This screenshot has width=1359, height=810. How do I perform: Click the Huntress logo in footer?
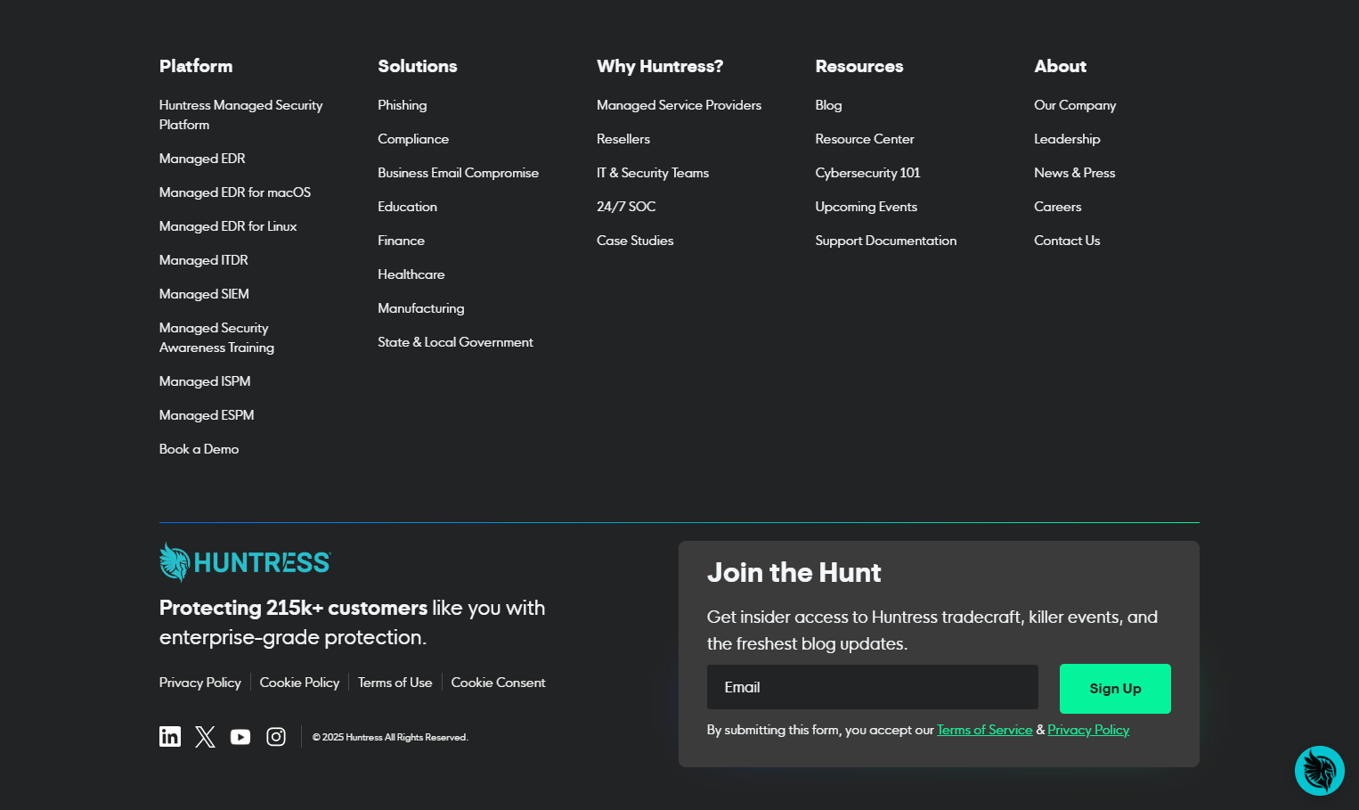click(245, 562)
